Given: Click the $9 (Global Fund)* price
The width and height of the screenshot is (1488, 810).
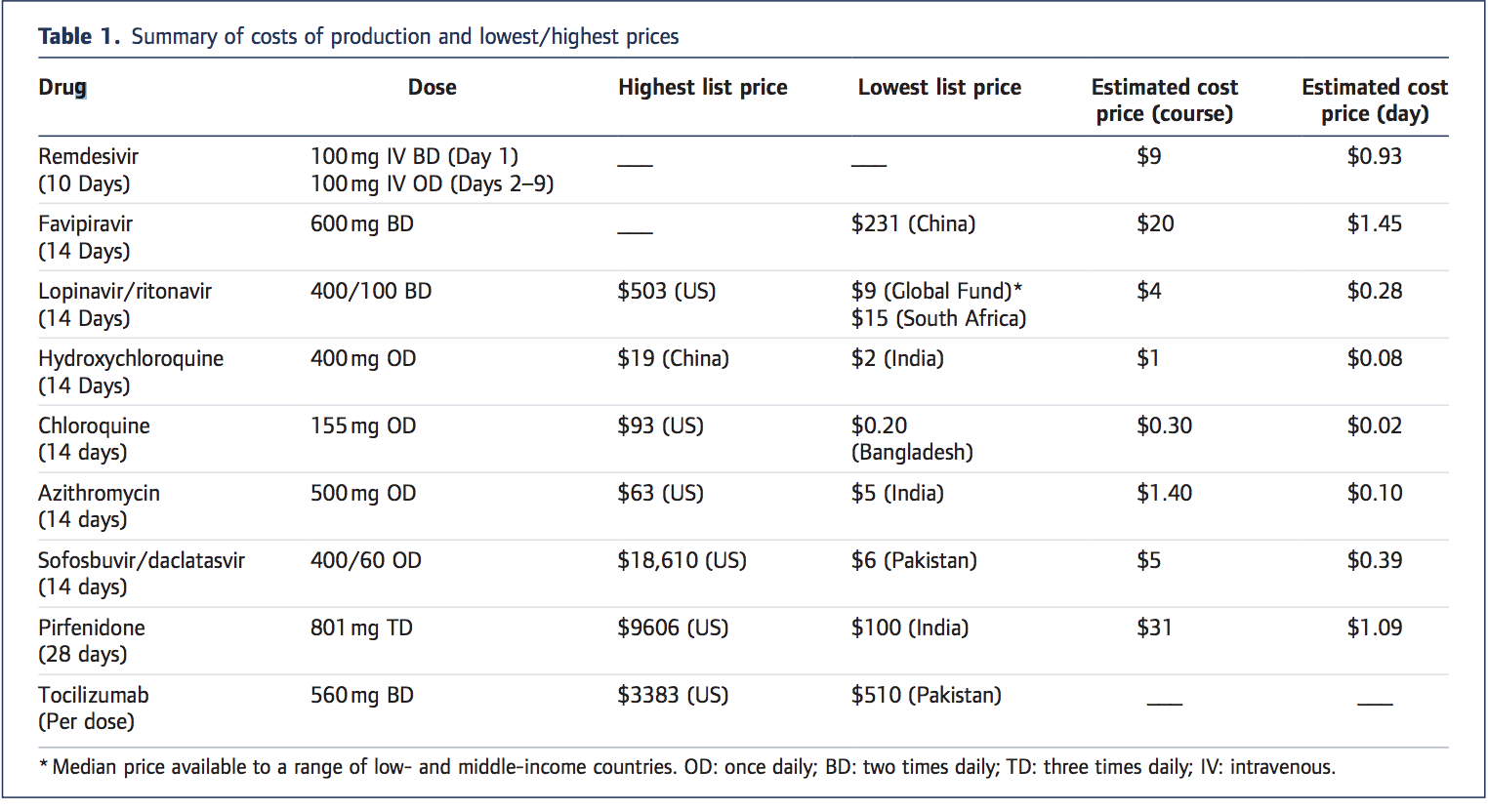Looking at the screenshot, I should click(x=935, y=292).
